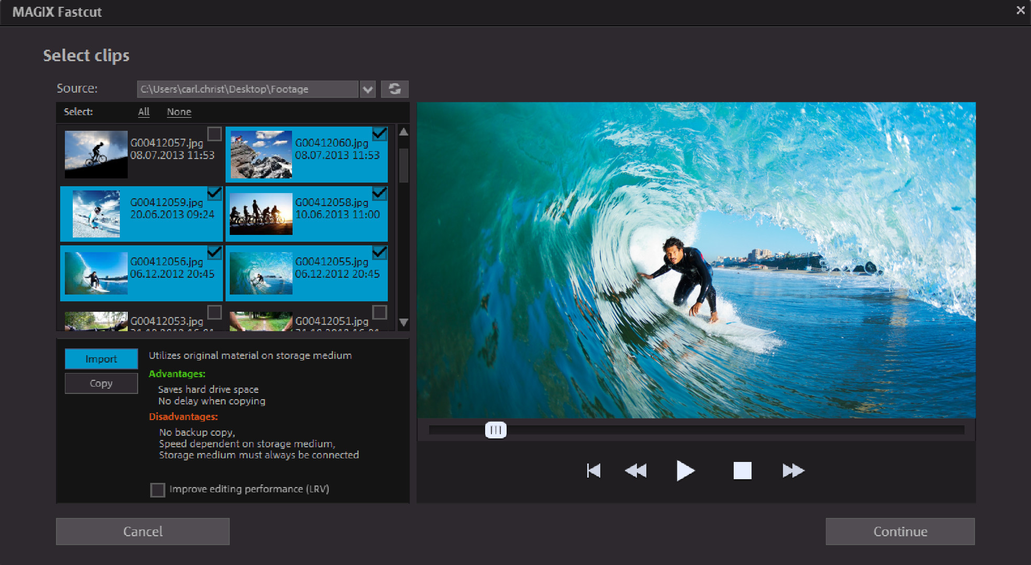The height and width of the screenshot is (565, 1031).
Task: Uncheck the G00412060.jpg clip checkbox
Action: 379,134
